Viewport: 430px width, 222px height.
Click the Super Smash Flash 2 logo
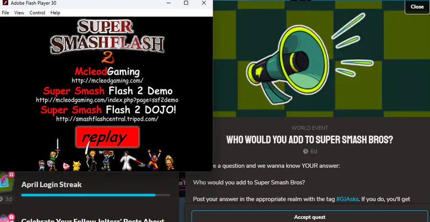pyautogui.click(x=107, y=41)
